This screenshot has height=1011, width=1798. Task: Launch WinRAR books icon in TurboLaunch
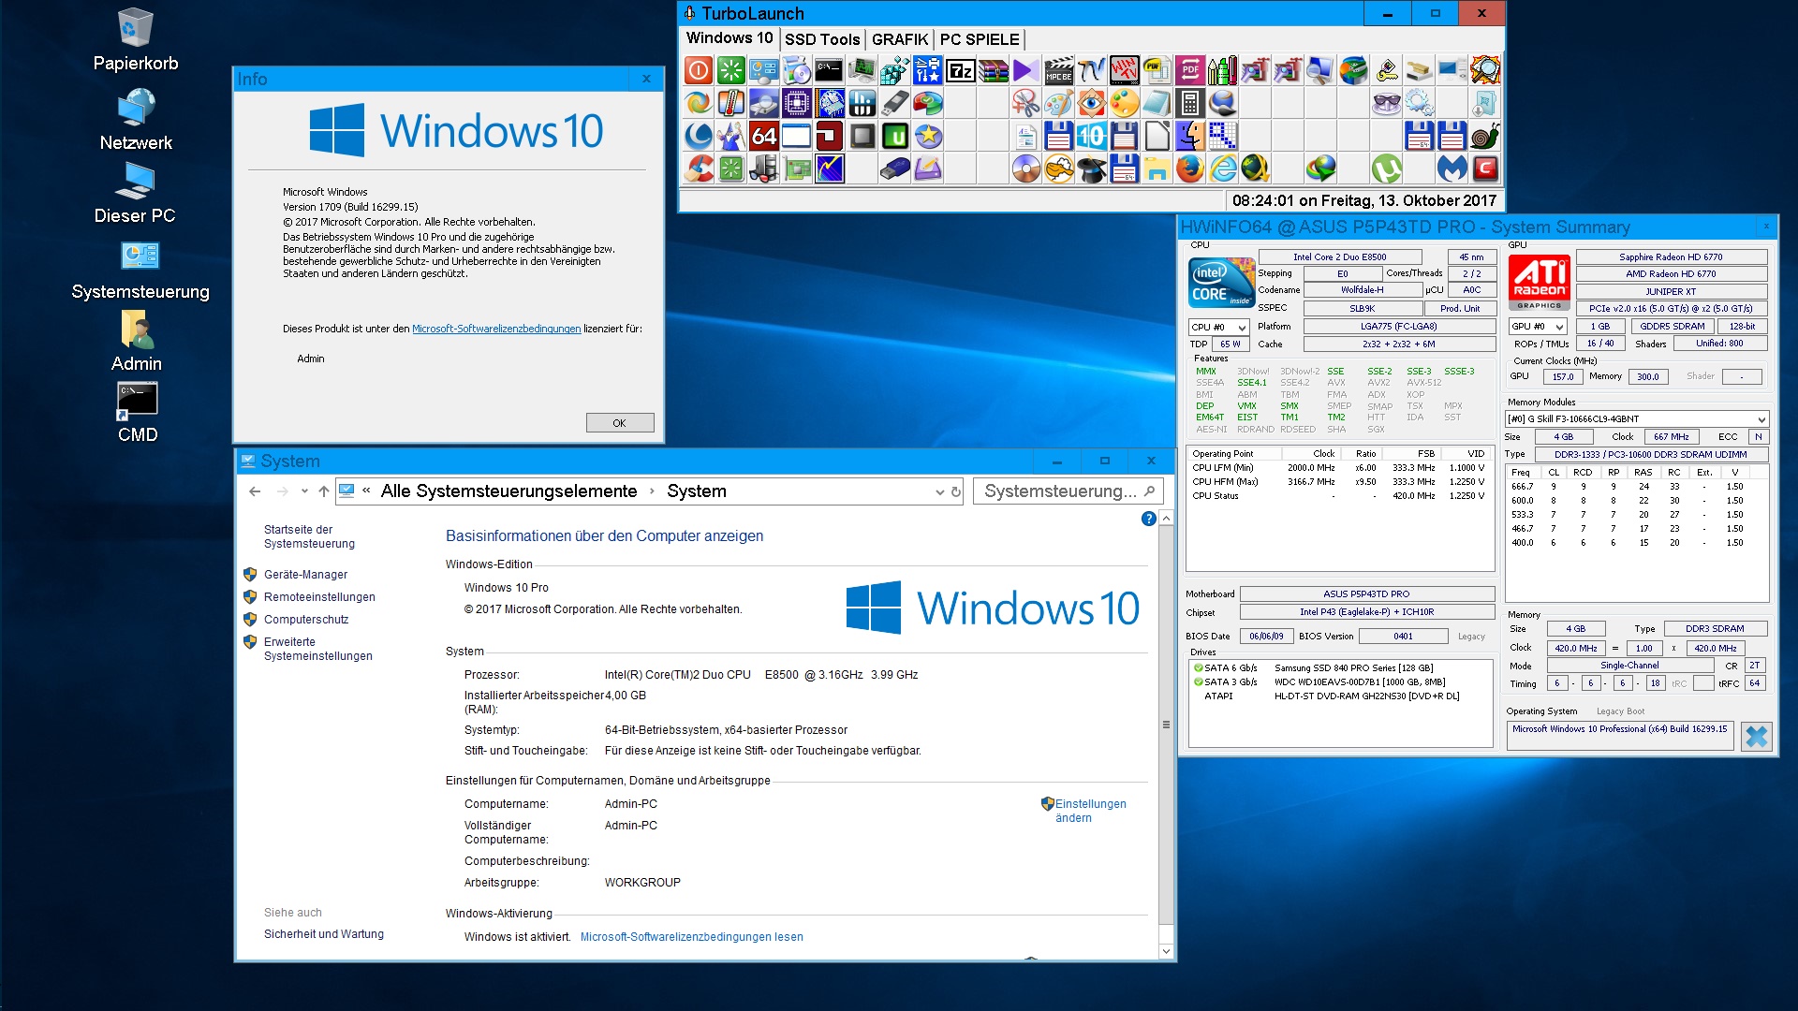click(x=994, y=70)
